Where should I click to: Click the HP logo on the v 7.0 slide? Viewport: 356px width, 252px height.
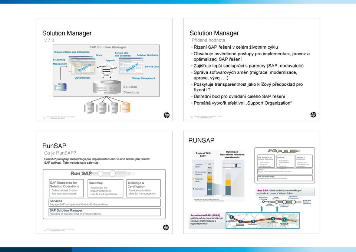[167, 115]
